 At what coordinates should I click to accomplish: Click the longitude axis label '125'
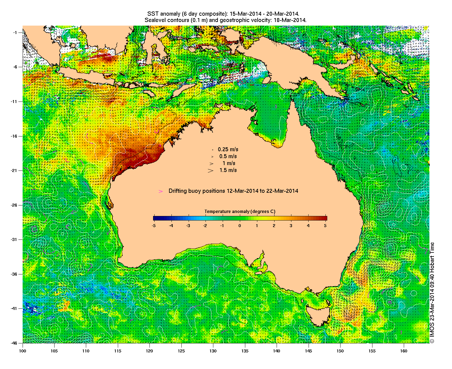click(x=181, y=351)
